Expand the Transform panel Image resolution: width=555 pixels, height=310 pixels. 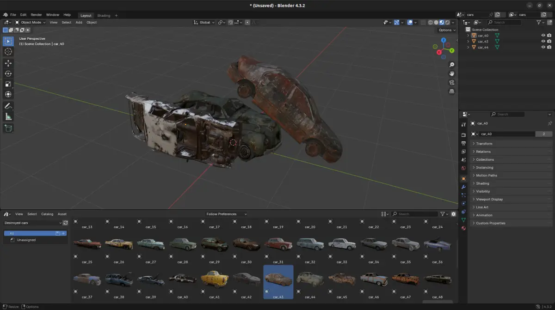click(484, 144)
